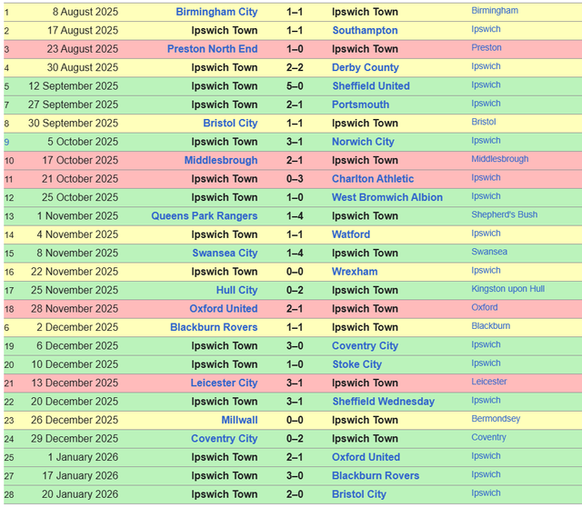Click the Middlesbrough team name link
The width and height of the screenshot is (582, 508).
pyautogui.click(x=221, y=160)
